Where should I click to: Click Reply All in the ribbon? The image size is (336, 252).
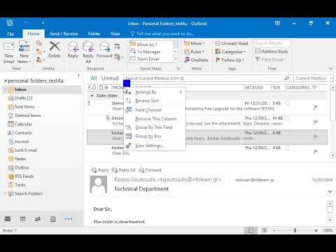point(88,52)
